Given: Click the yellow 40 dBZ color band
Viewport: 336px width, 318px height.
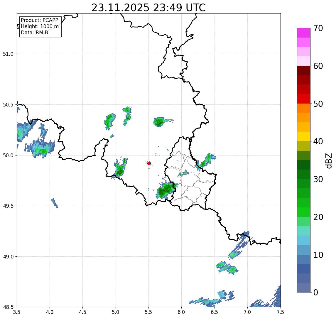Looking at the screenshot, I should [304, 136].
